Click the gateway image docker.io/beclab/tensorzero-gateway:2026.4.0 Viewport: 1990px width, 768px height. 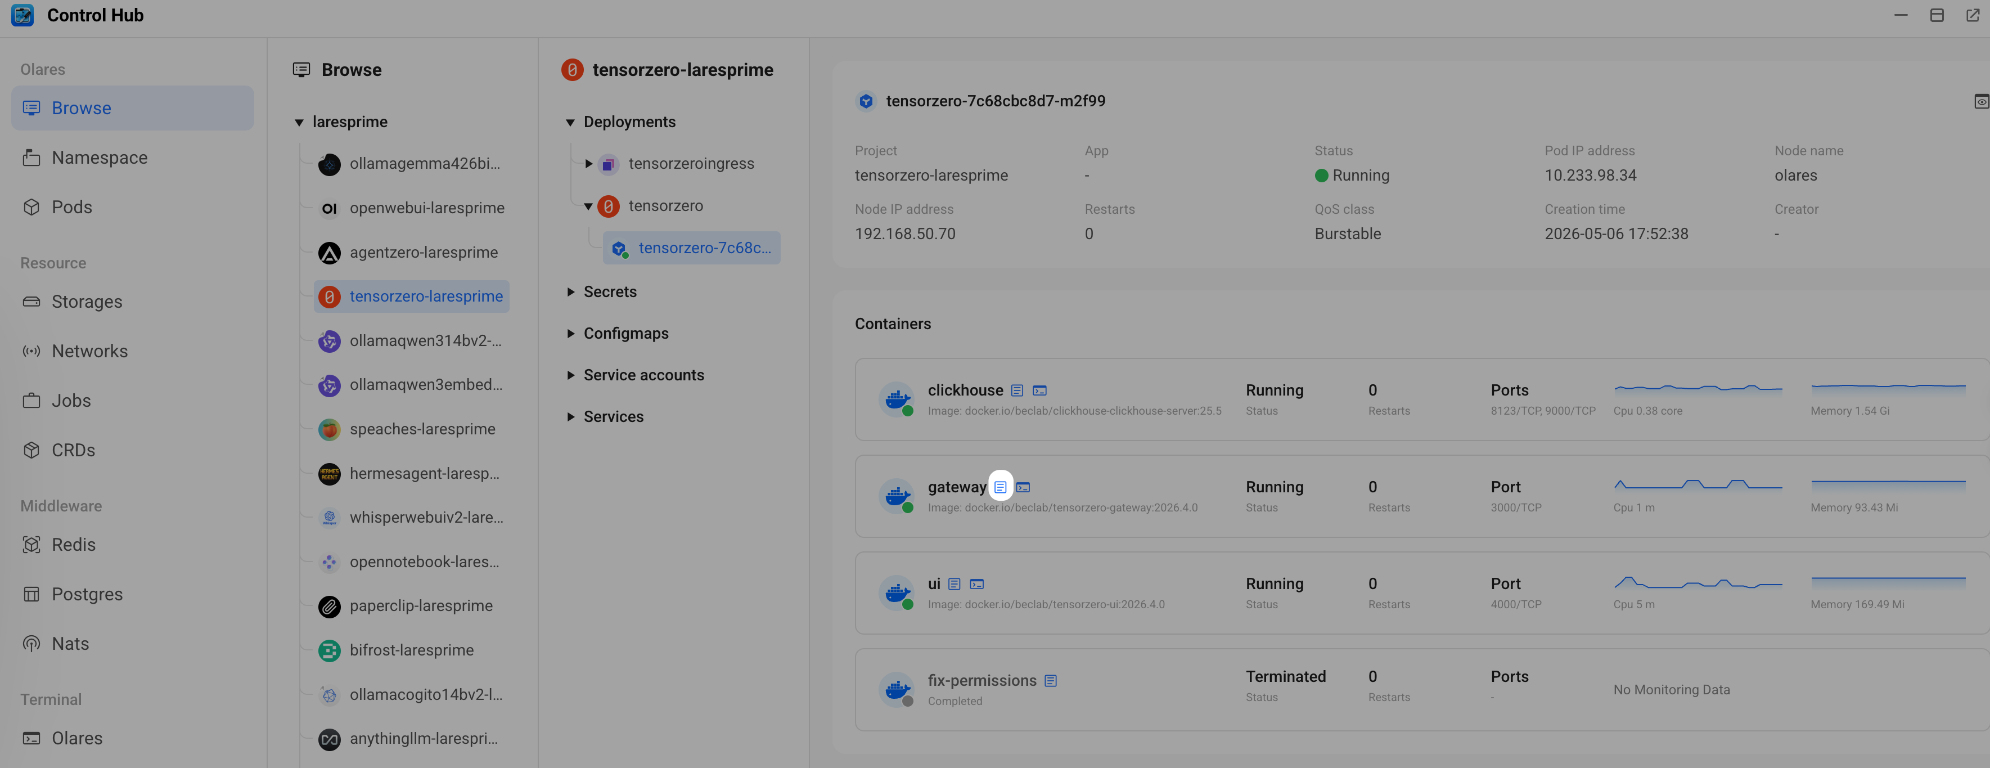click(1063, 507)
